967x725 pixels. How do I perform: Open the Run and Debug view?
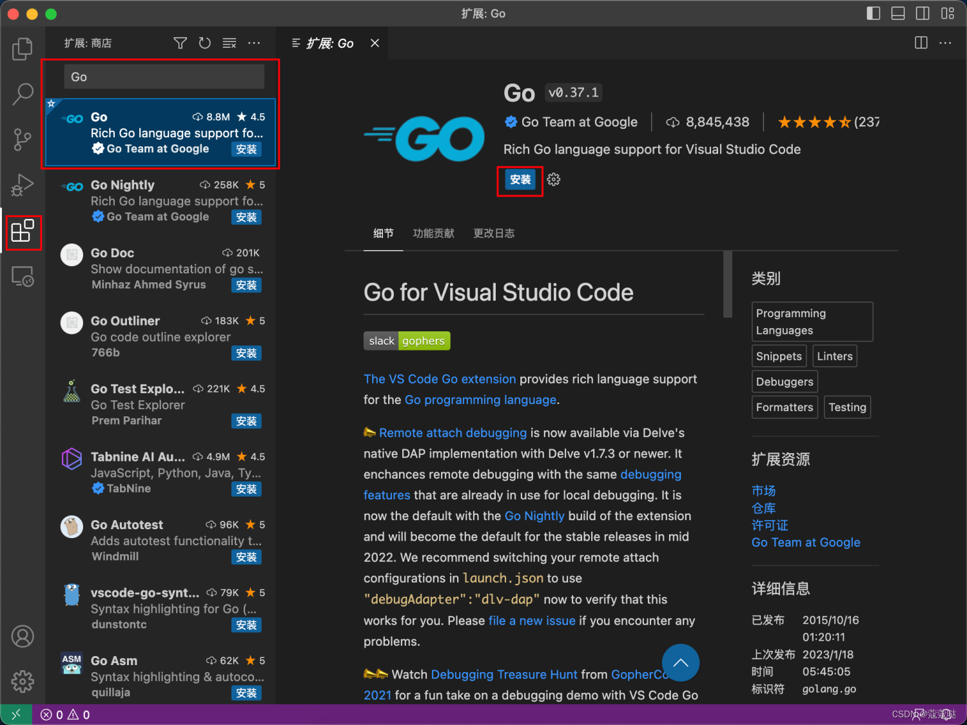(23, 185)
